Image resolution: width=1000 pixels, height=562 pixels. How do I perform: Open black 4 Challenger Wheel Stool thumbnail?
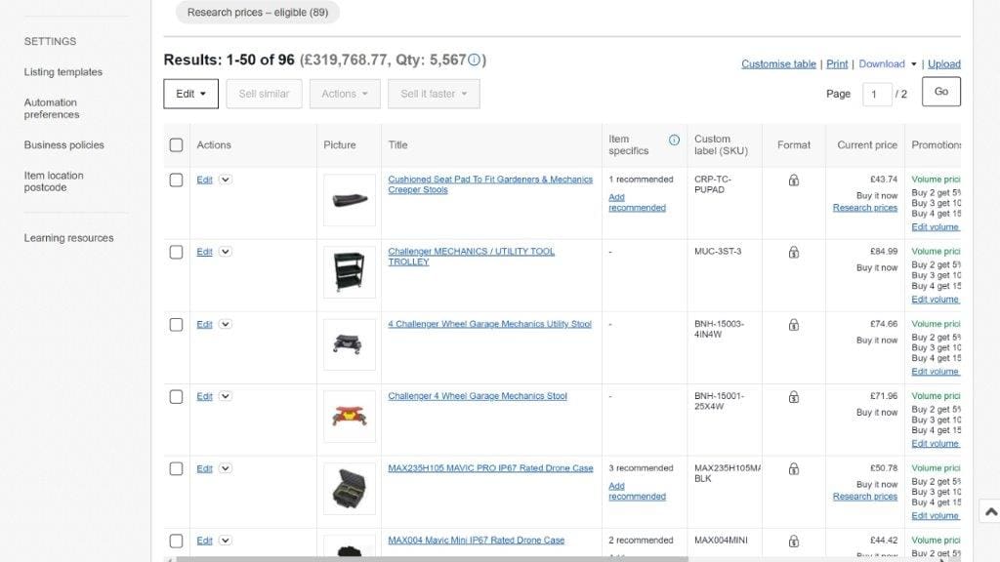pyautogui.click(x=350, y=344)
